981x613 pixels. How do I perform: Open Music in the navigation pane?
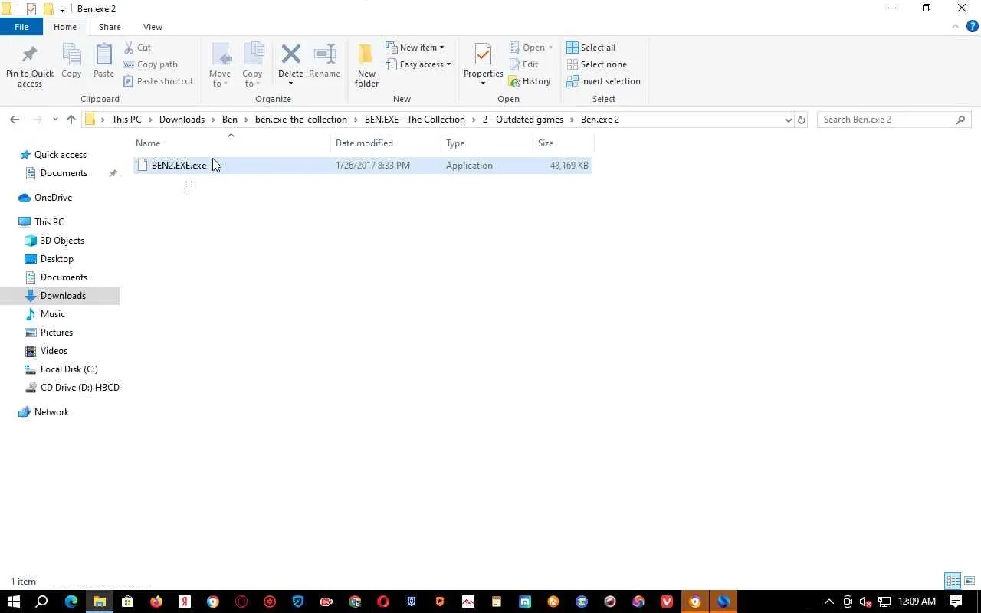(x=52, y=314)
